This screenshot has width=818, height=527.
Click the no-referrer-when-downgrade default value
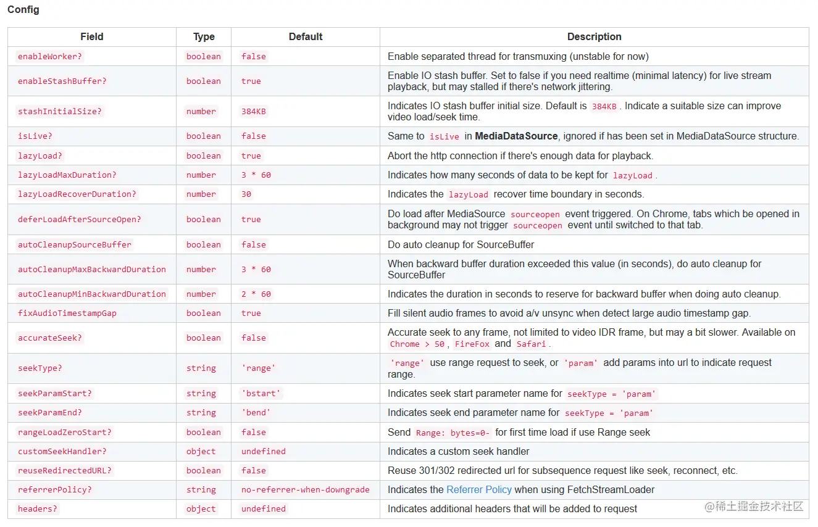(305, 489)
